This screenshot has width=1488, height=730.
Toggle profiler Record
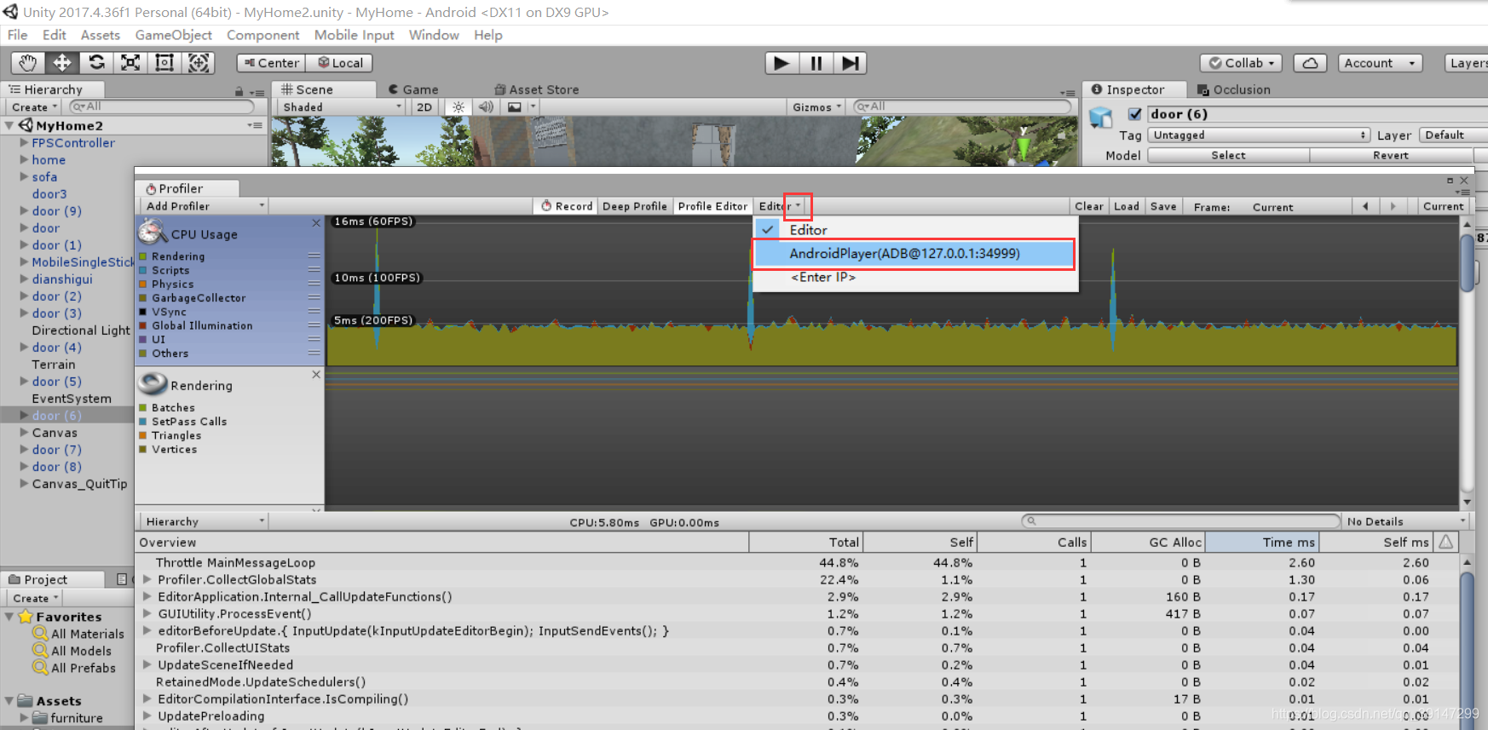point(567,206)
